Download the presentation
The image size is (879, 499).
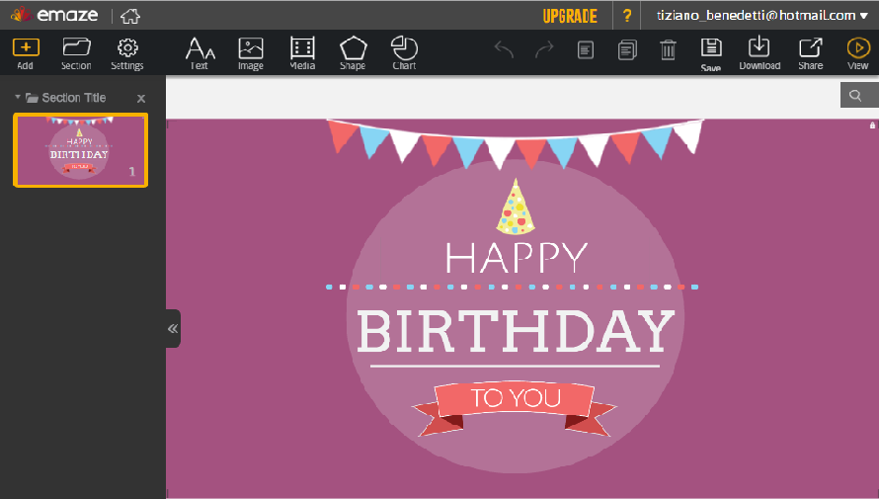coord(759,53)
